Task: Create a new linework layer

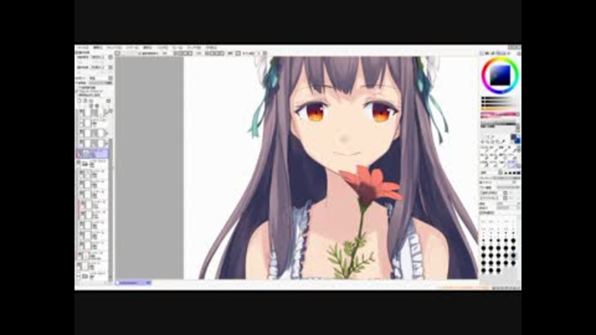Action: click(86, 101)
